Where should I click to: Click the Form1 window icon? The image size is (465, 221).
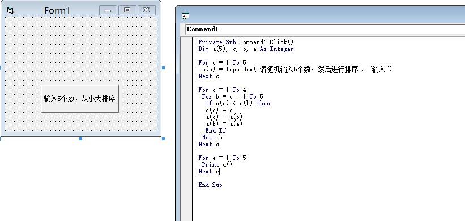point(10,11)
